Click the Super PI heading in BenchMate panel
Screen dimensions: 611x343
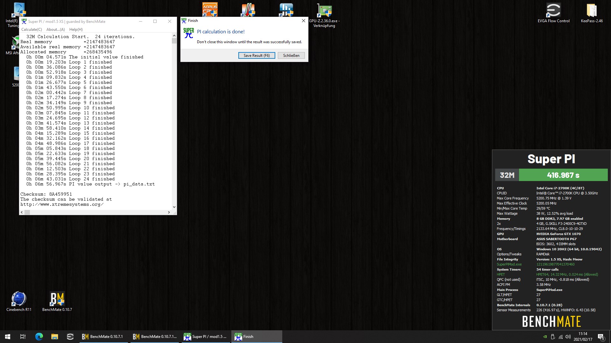coord(551,159)
